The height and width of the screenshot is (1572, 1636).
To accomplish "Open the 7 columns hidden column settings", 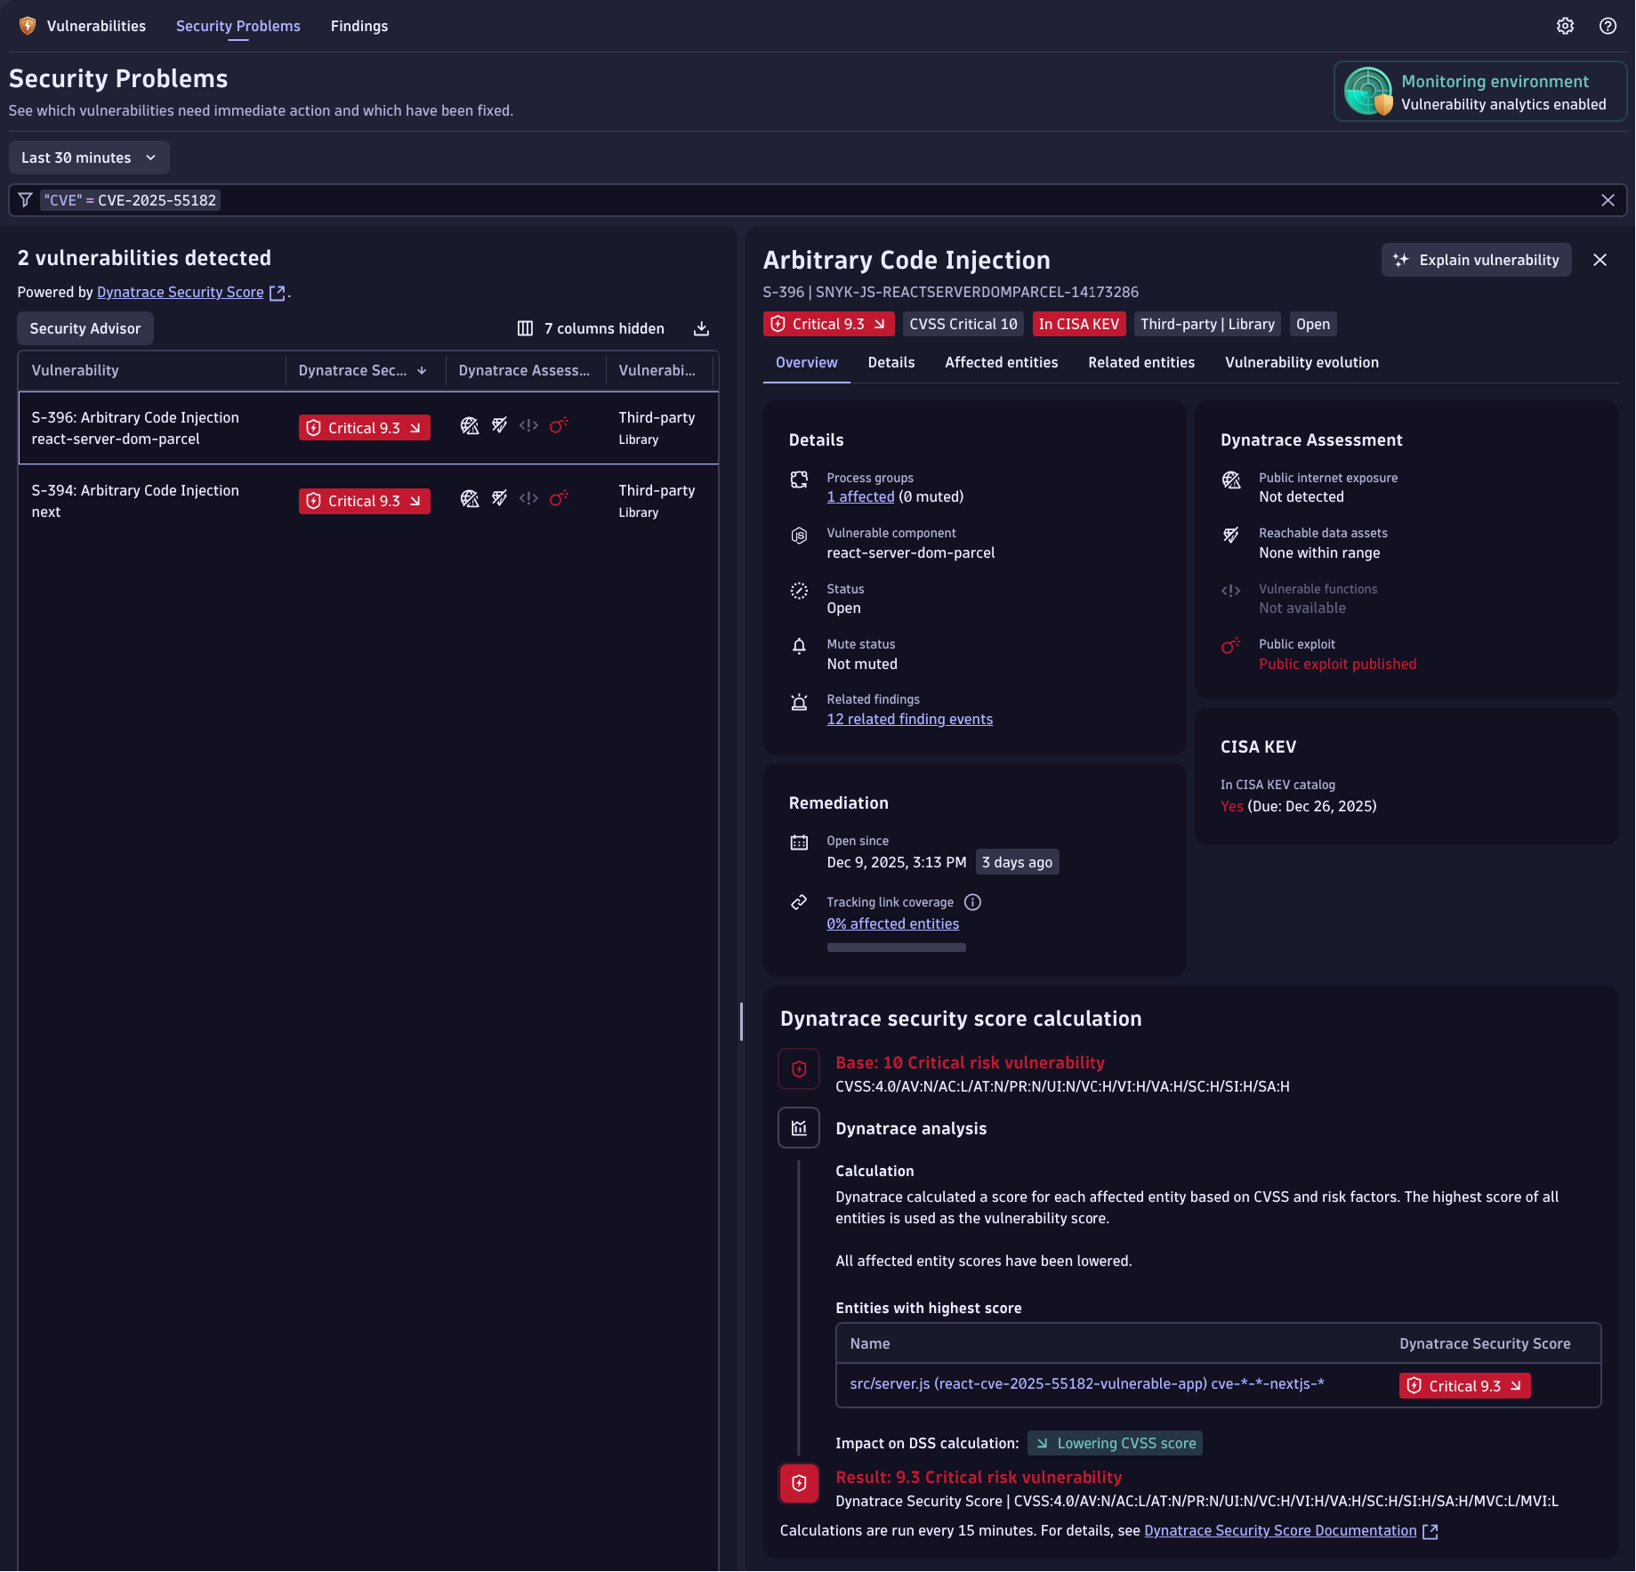I will [591, 328].
